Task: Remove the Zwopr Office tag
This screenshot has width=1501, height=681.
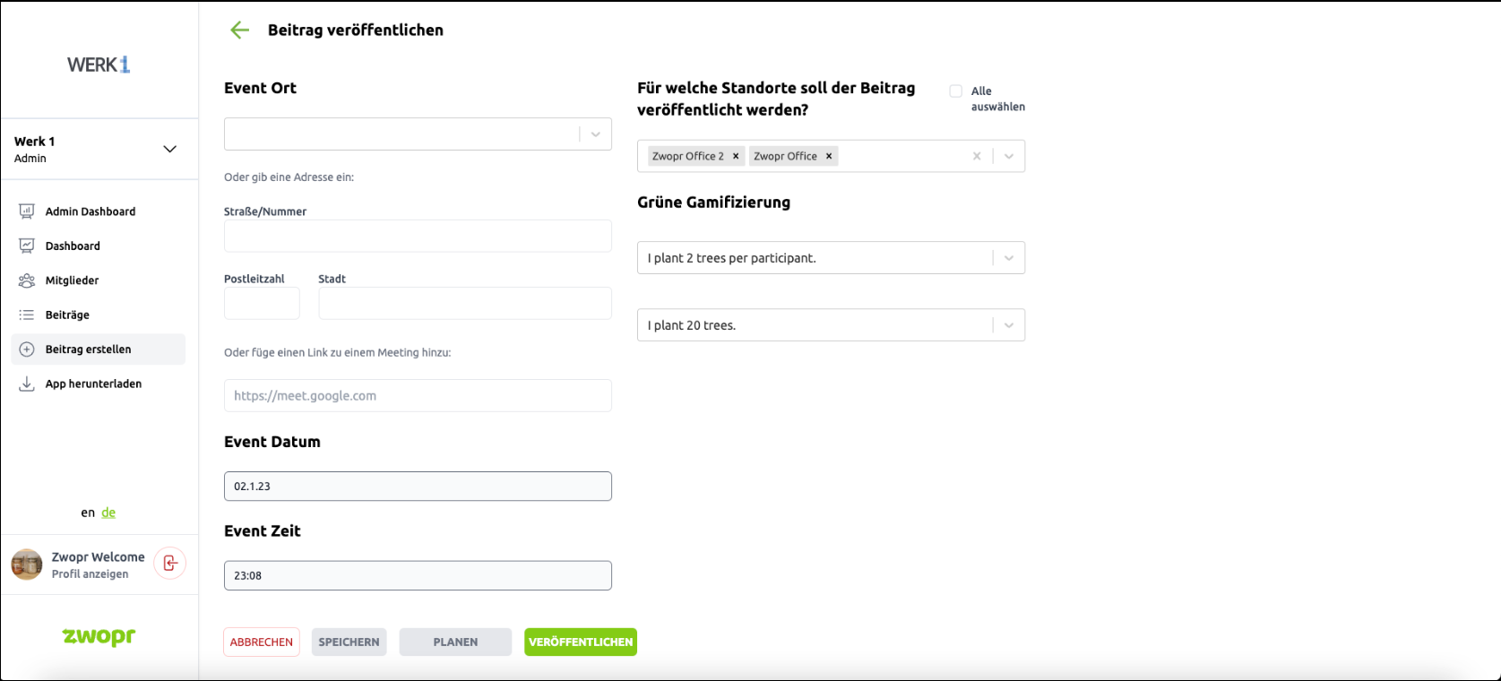Action: point(829,156)
